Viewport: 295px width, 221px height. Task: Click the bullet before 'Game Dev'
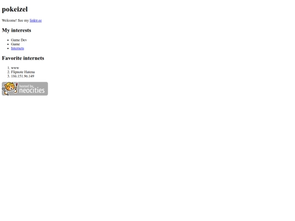click(x=8, y=40)
